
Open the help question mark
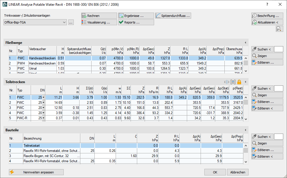(x=267, y=4)
